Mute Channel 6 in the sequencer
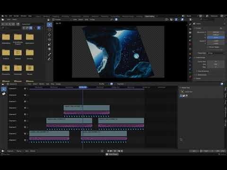This screenshot has height=170, width=227. 25,108
